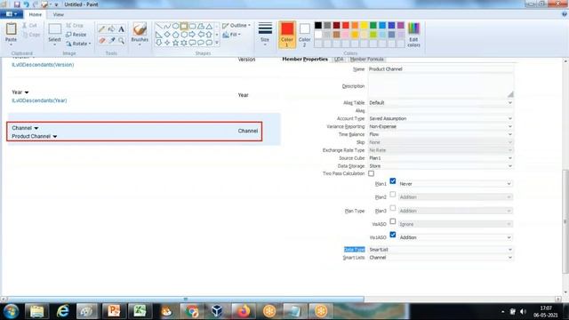The height and width of the screenshot is (320, 569).
Task: Select the Fill with color bucket tool
Action: point(111,29)
